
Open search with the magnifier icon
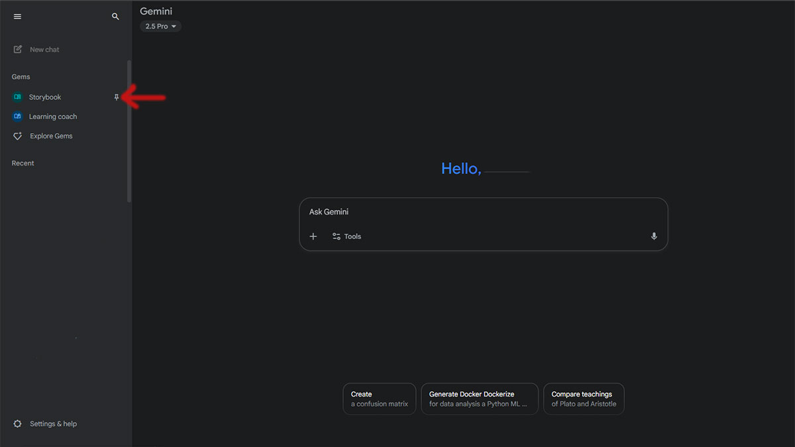tap(115, 17)
